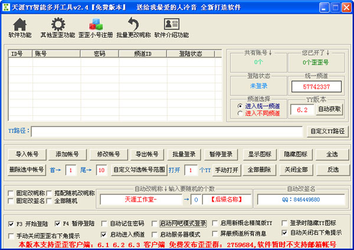Click the 天涯工作室- nickname prefix field
This screenshot has height=250, width=354.
click(x=141, y=200)
